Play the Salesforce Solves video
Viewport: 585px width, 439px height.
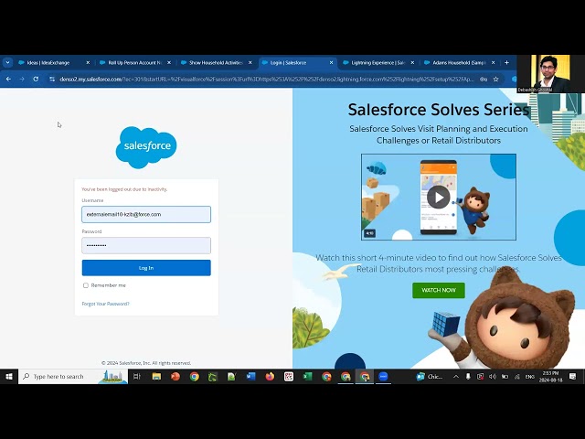pos(439,197)
